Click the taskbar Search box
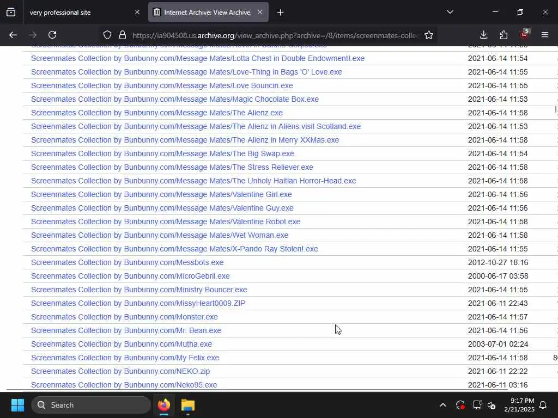This screenshot has height=418, width=558. [91, 405]
